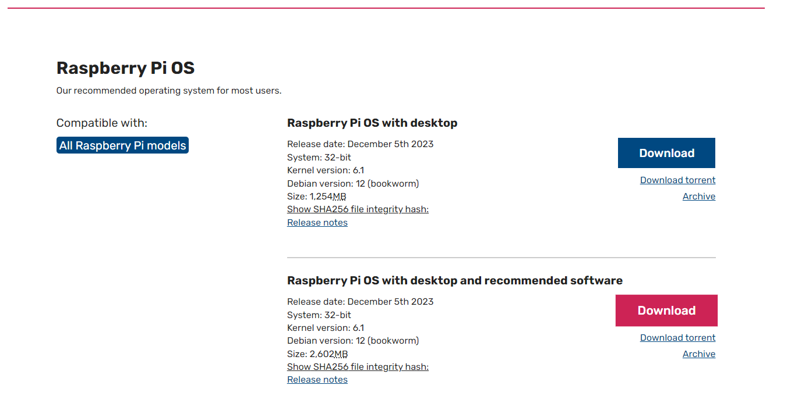Select the All Raspberry Pi models badge
798x410 pixels.
tap(122, 145)
